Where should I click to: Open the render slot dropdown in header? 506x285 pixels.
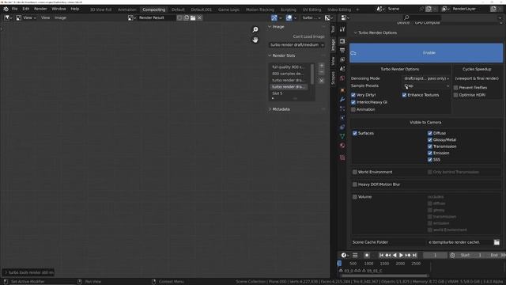pos(312,17)
